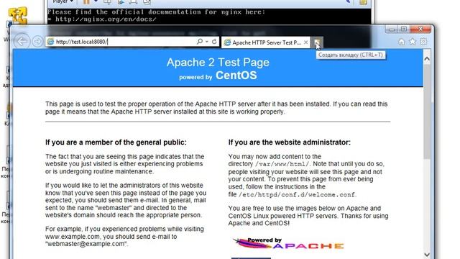
Task: Open the browser Tools gear icon
Action: click(x=423, y=42)
